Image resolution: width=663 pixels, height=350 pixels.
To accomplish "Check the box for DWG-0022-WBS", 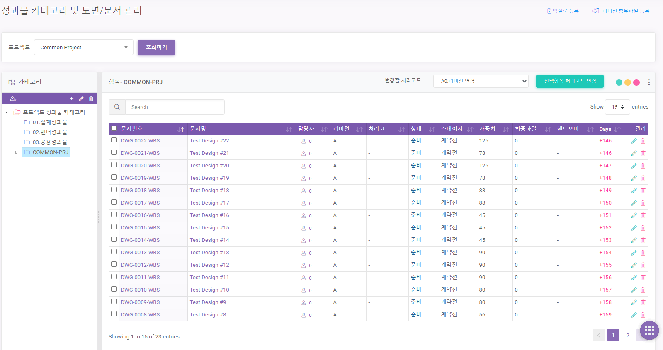I will click(114, 140).
